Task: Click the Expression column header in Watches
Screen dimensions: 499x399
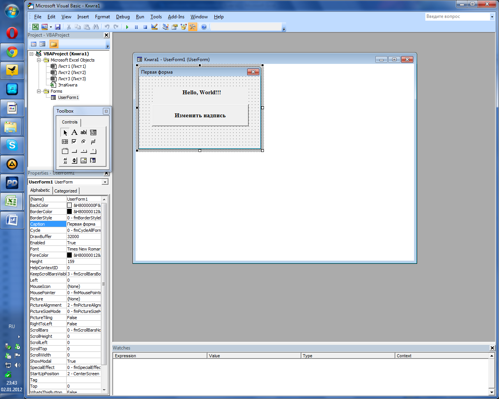Action: pos(160,356)
